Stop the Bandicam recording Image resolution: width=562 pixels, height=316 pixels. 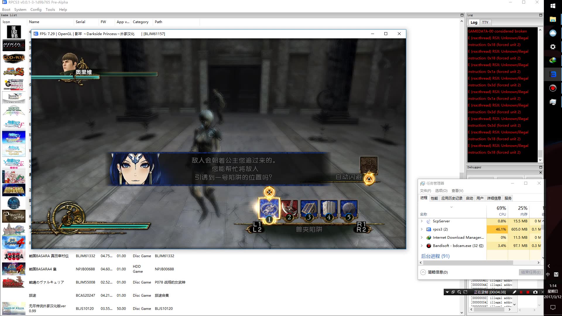pyautogui.click(x=528, y=292)
